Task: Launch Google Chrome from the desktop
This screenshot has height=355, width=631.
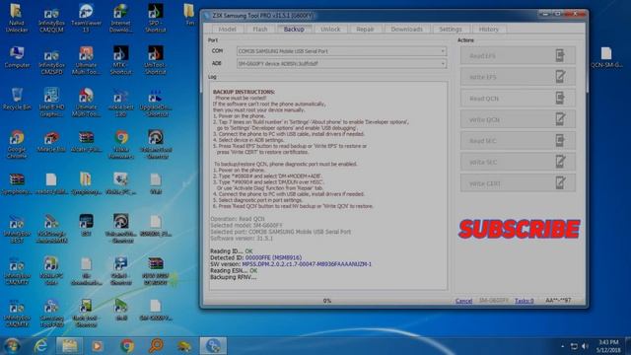Action: (17, 144)
